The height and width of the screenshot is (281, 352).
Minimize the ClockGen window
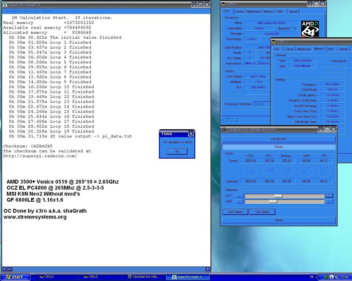tap(321, 129)
